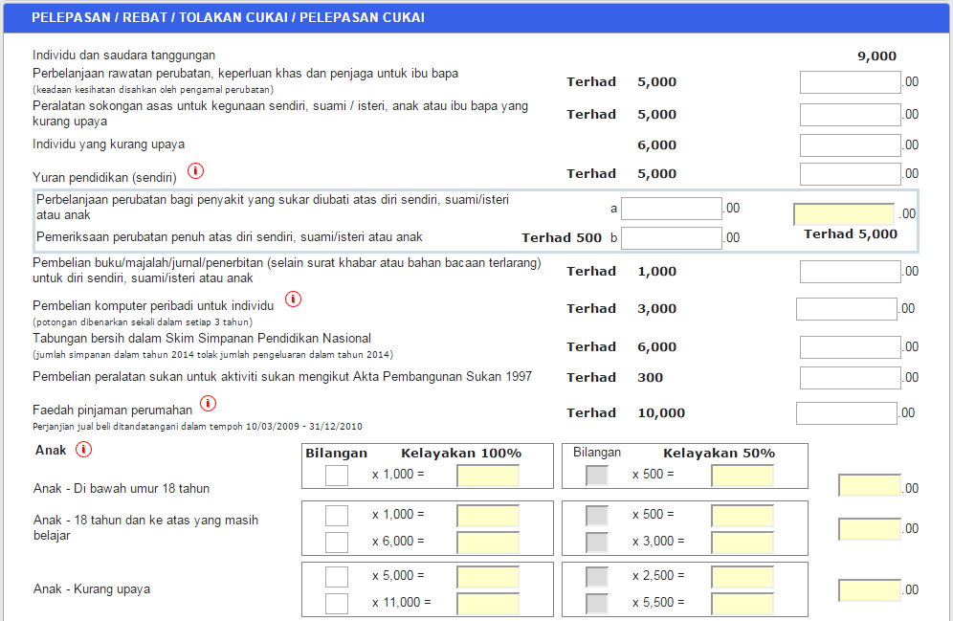Select yellow Kelayakan 100% field for under-18 children
The image size is (953, 621).
point(488,475)
